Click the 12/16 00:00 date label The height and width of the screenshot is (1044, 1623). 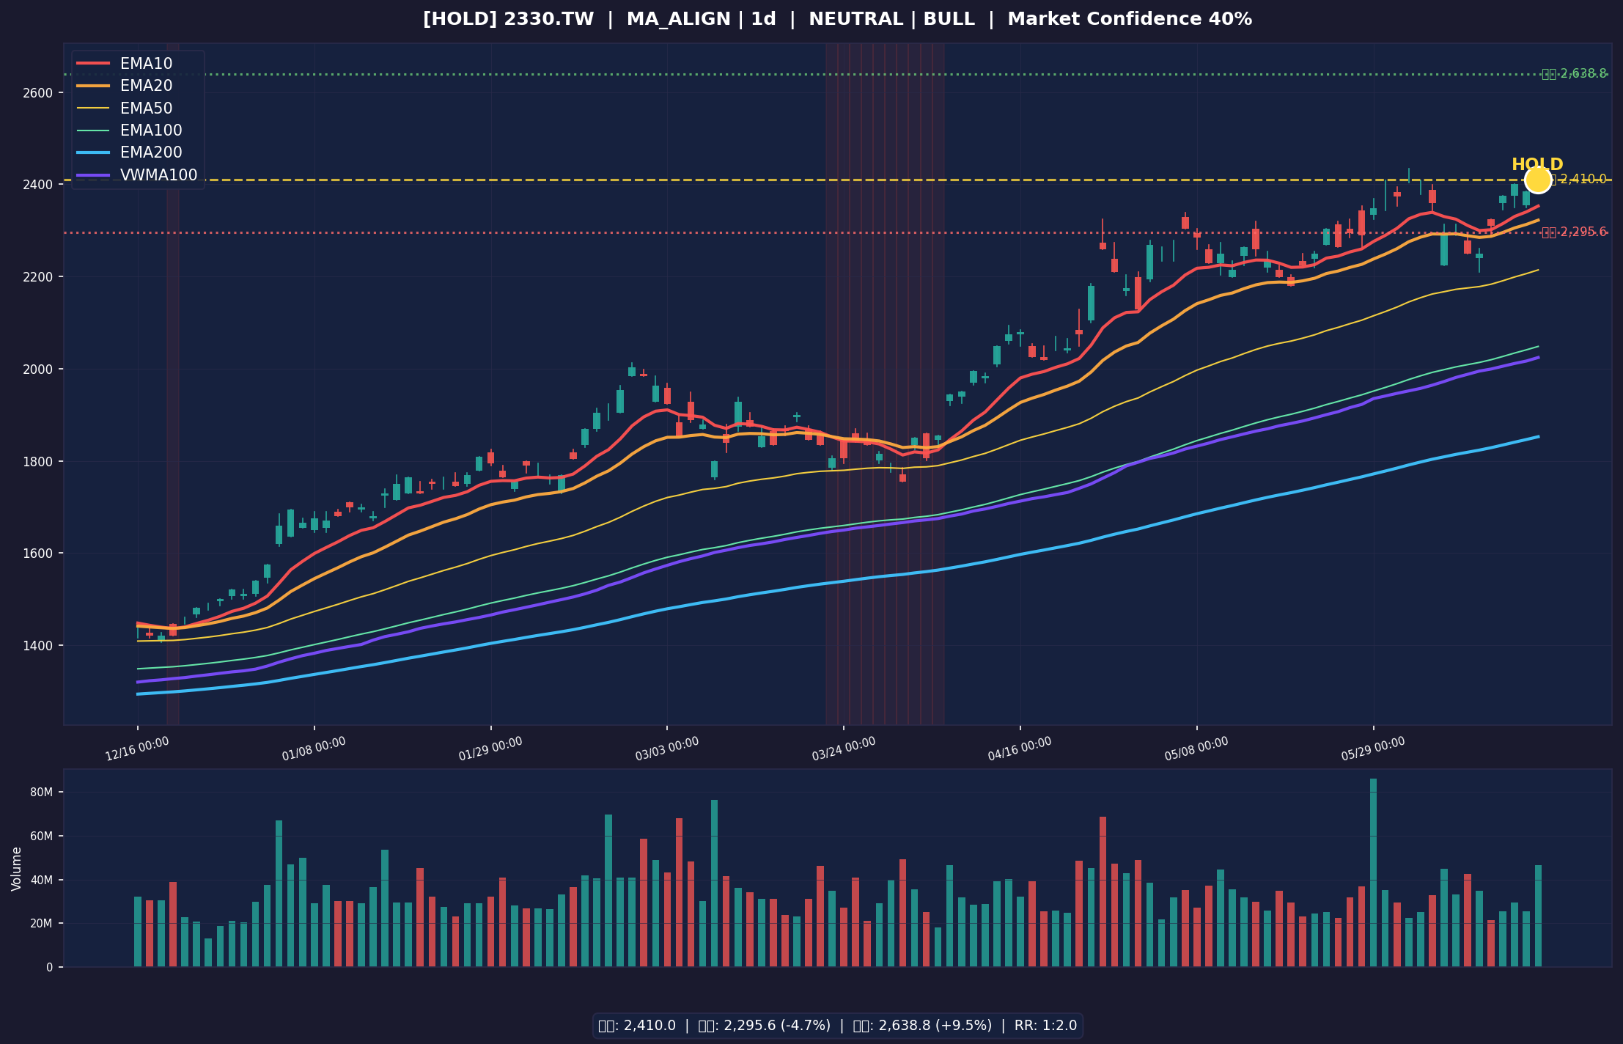[x=137, y=749]
